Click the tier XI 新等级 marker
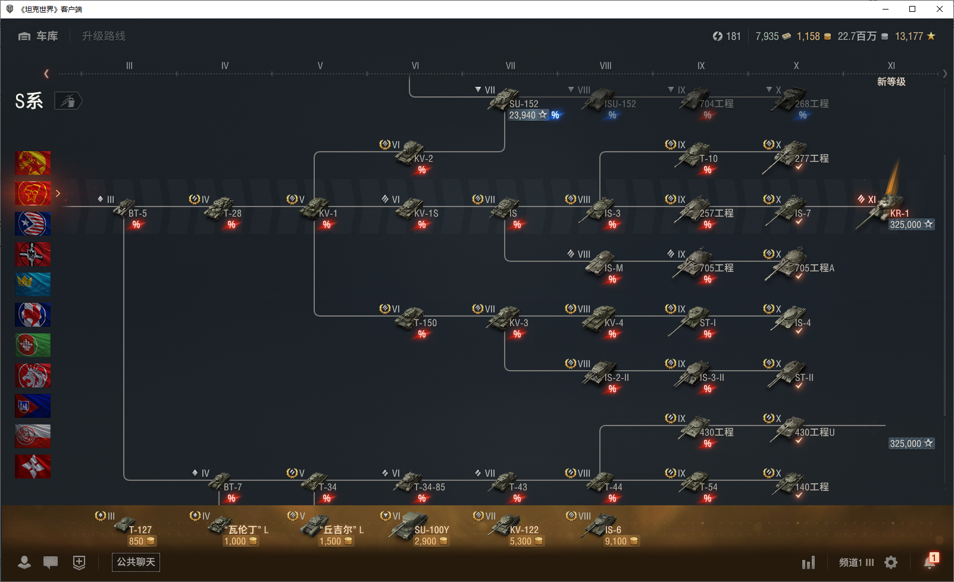Viewport: 954px width, 582px height. (891, 74)
